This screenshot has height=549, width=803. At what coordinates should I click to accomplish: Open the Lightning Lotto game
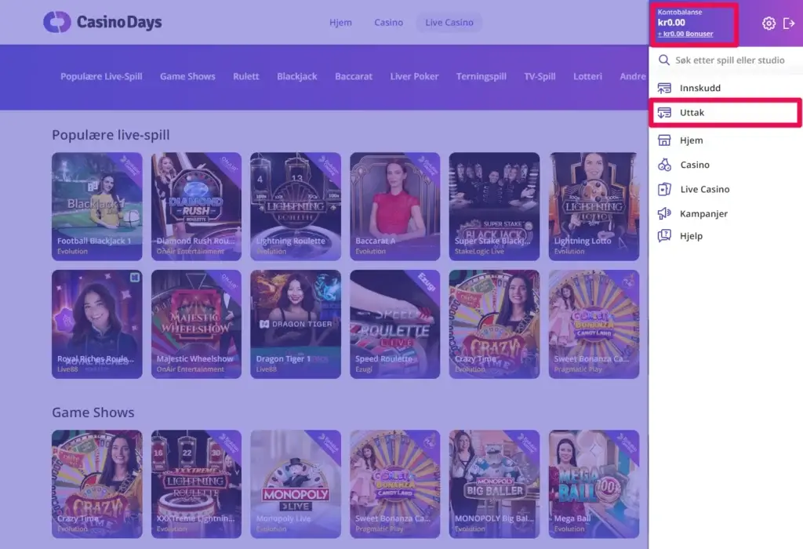tap(594, 206)
